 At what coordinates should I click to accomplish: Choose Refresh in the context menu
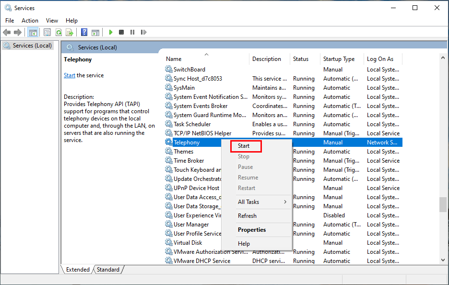(x=247, y=216)
